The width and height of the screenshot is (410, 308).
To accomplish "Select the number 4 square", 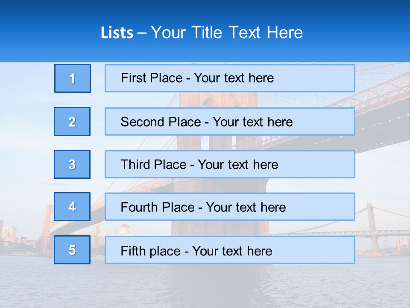I will (x=72, y=207).
